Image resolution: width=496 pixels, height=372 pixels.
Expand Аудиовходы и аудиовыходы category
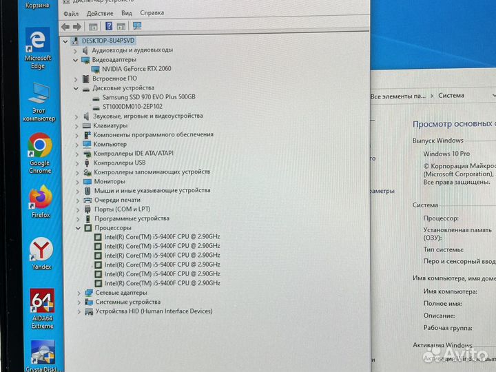(75, 50)
